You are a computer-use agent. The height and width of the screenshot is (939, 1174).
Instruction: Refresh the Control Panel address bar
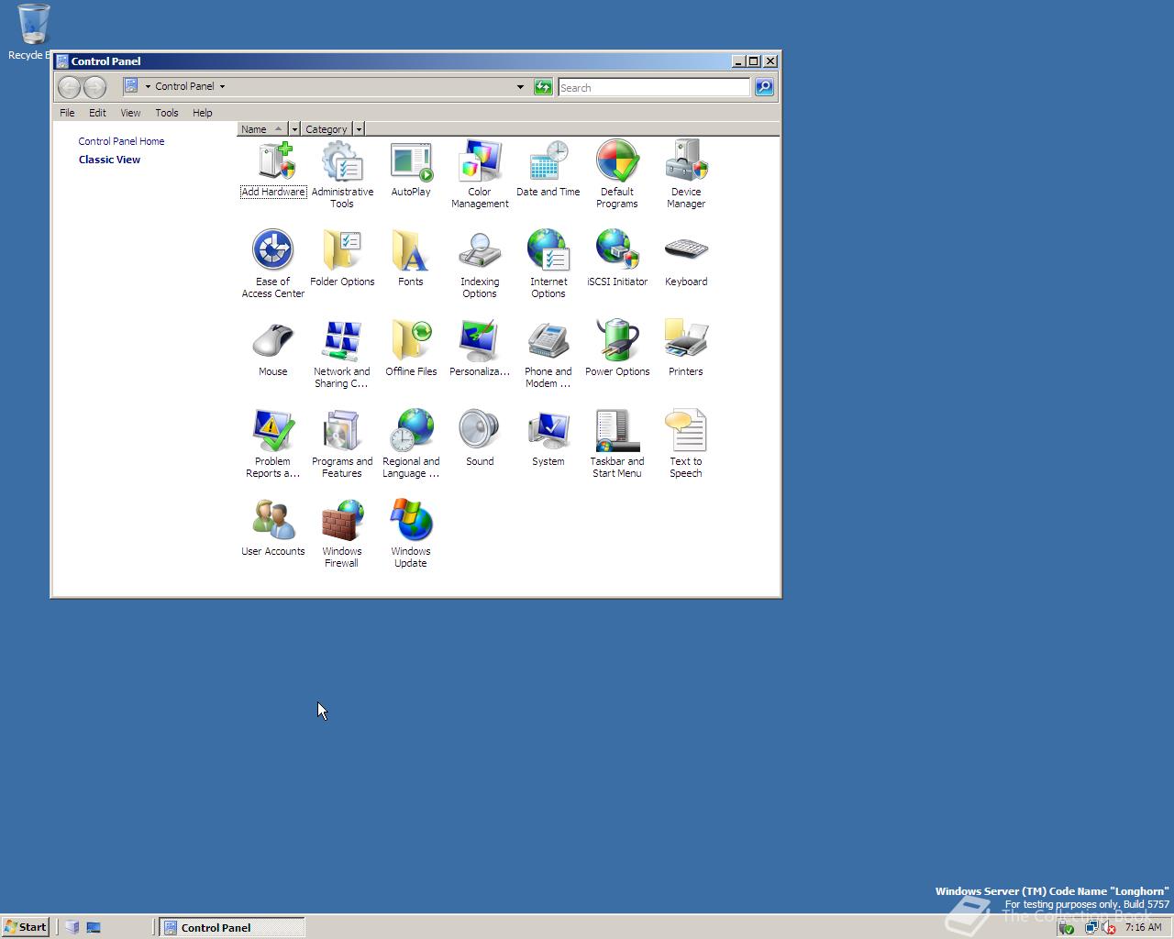tap(543, 87)
